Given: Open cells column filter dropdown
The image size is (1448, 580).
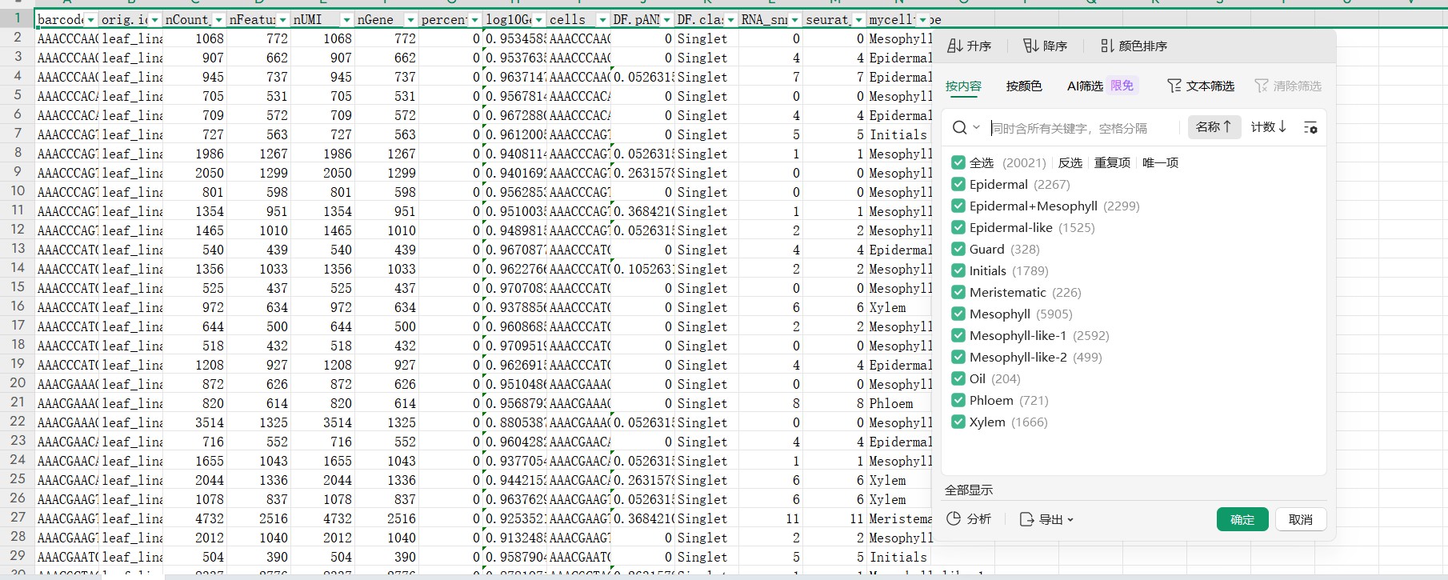Looking at the screenshot, I should coord(602,19).
